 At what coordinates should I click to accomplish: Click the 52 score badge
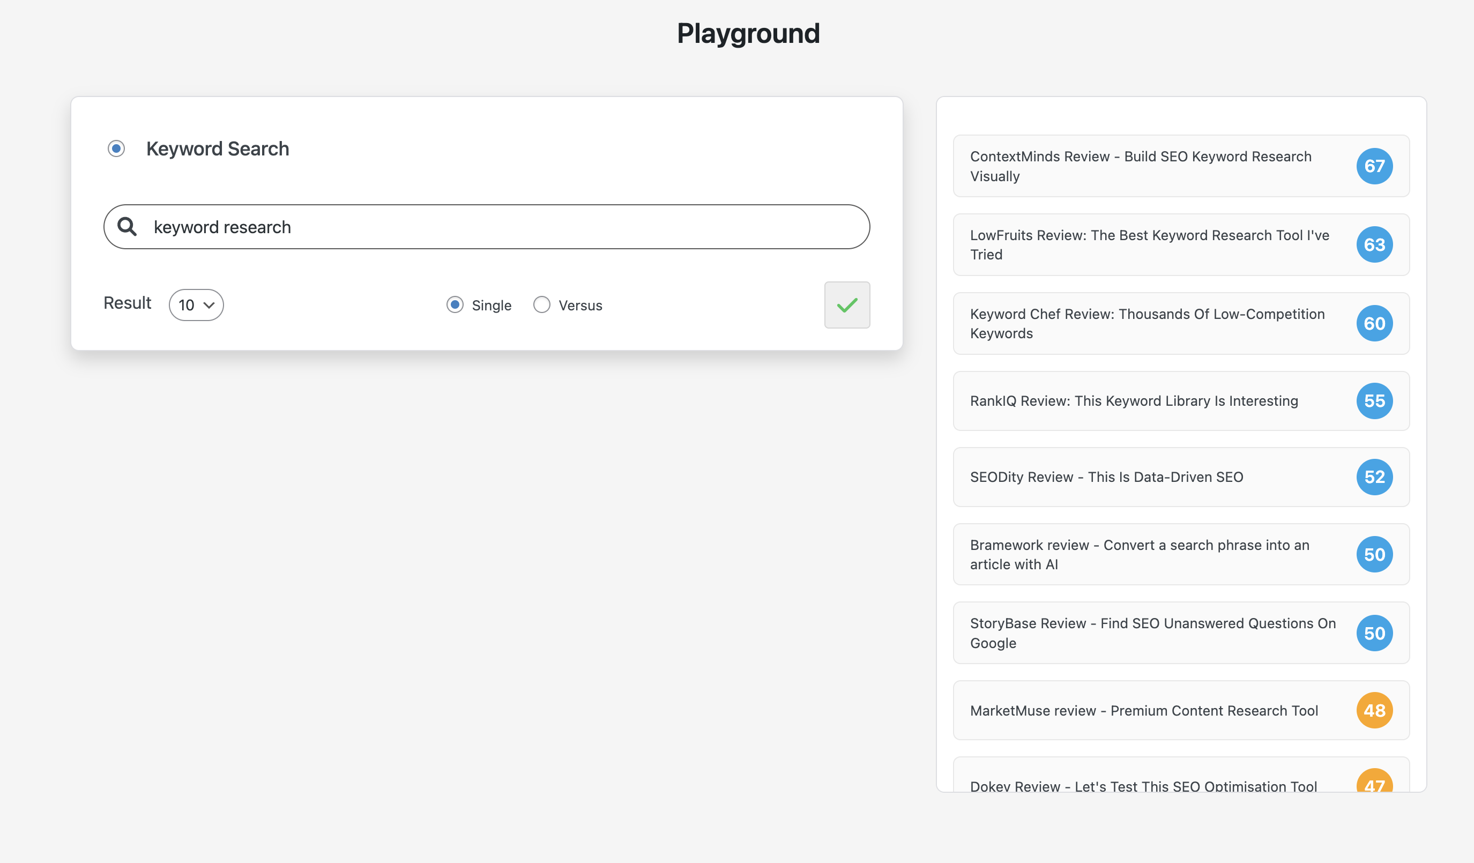[1374, 477]
